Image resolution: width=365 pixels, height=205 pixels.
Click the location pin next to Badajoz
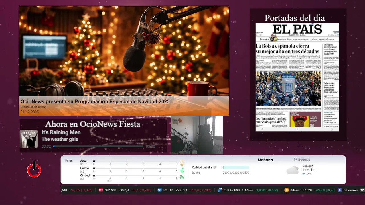[295, 160]
